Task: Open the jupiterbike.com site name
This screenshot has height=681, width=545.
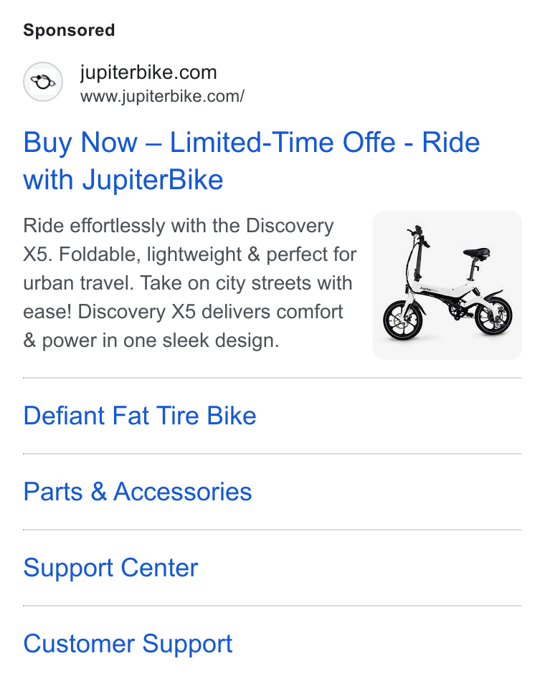Action: [x=148, y=72]
